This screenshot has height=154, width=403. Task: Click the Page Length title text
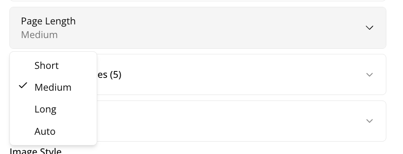[x=48, y=21]
